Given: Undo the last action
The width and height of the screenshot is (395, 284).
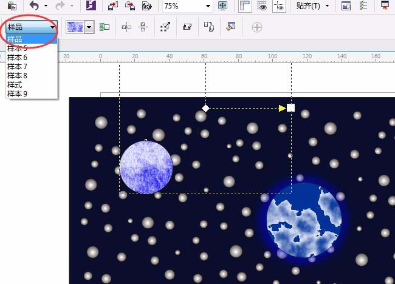Looking at the screenshot, I should tap(34, 5).
